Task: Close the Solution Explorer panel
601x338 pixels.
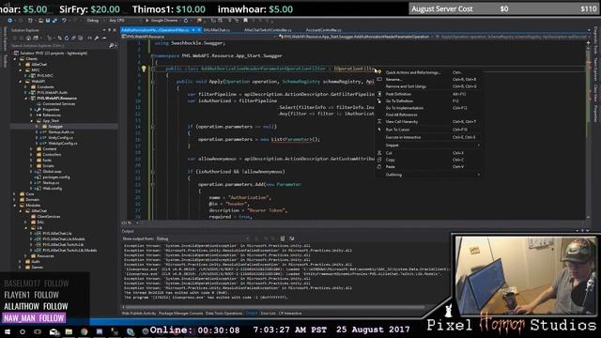Action: (115, 30)
